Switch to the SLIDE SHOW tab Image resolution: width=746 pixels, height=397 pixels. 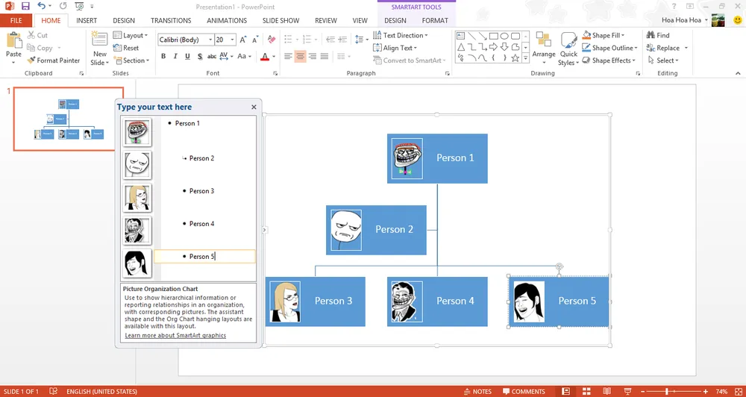click(281, 20)
